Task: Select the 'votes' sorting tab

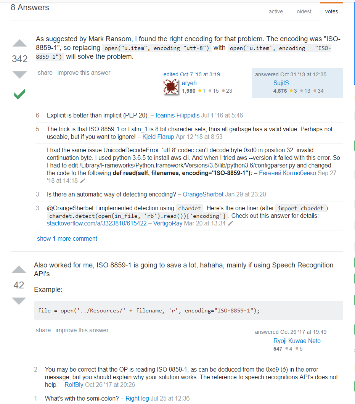Action: click(331, 11)
